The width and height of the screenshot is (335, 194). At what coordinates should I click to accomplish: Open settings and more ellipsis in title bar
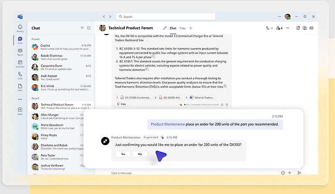[280, 17]
